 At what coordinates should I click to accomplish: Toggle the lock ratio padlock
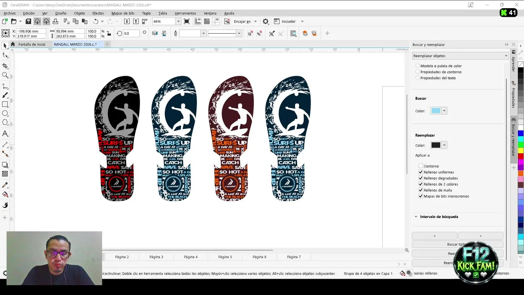tap(108, 33)
